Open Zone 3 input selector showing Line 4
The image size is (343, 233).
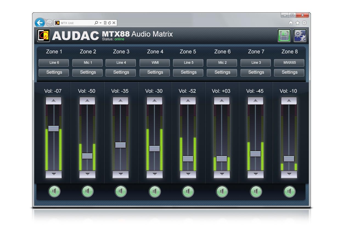pyautogui.click(x=121, y=63)
